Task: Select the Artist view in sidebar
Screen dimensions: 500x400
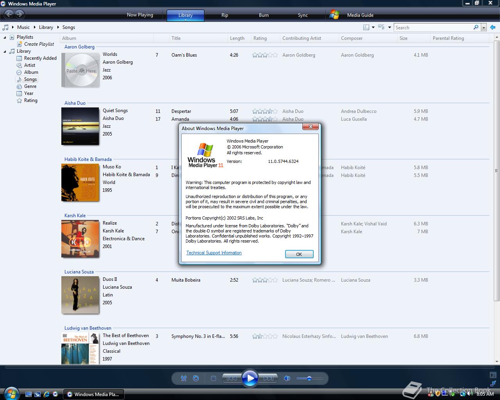Action: click(x=30, y=65)
